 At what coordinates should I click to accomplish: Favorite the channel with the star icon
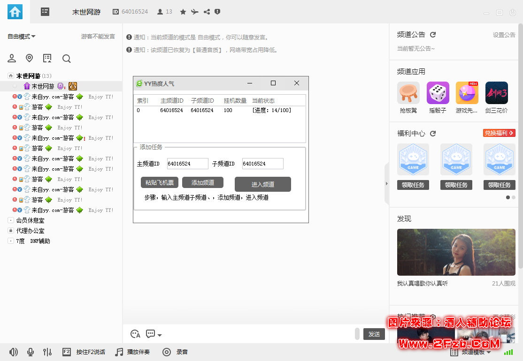(x=183, y=12)
